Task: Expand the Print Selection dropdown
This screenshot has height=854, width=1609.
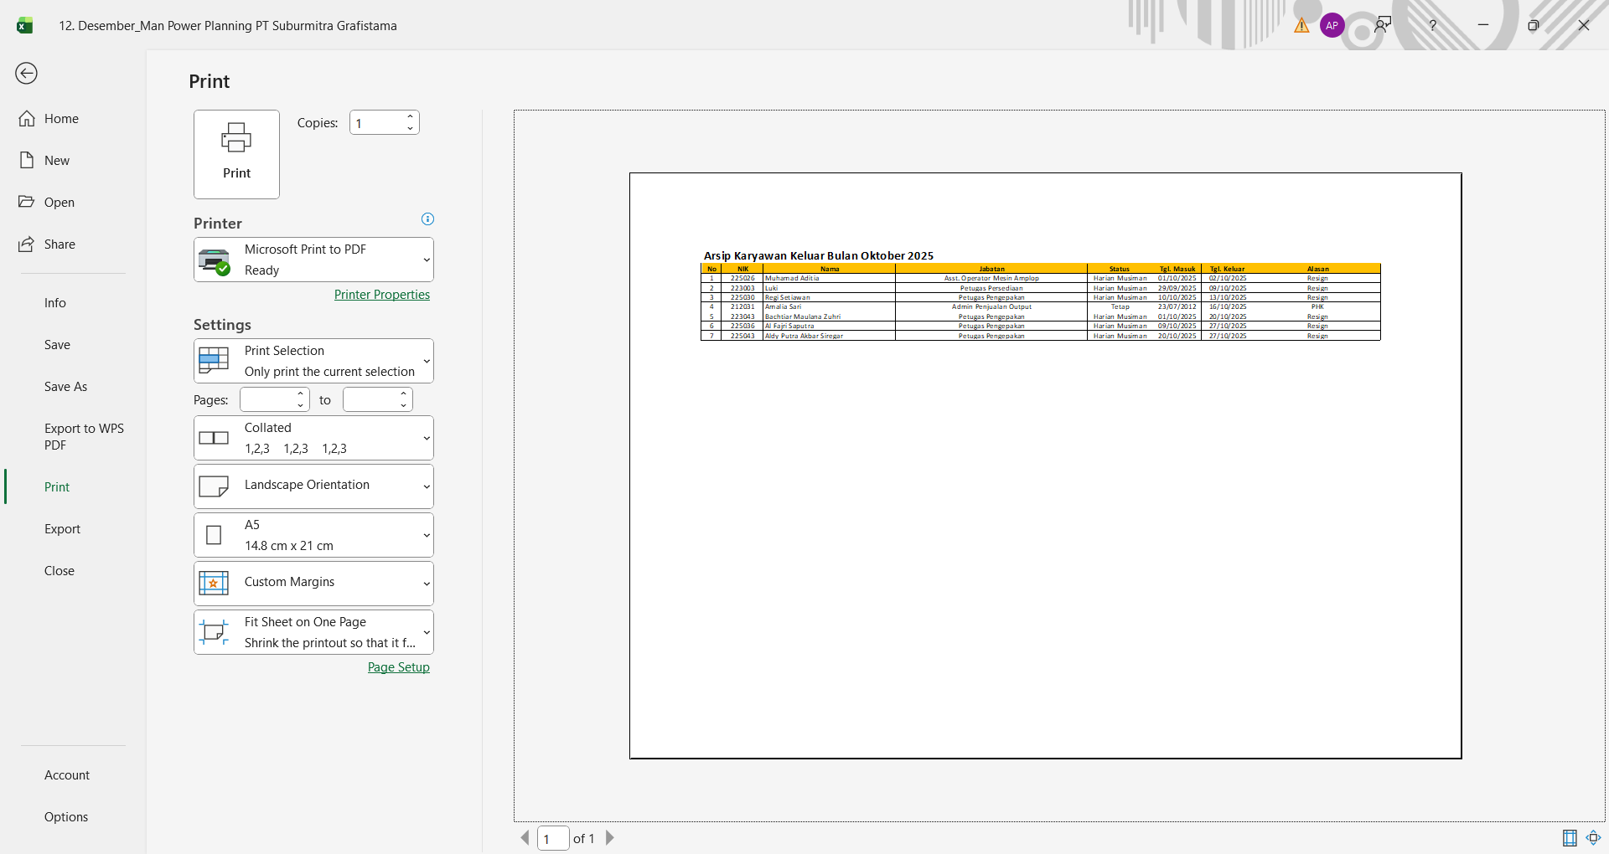Action: 313,361
